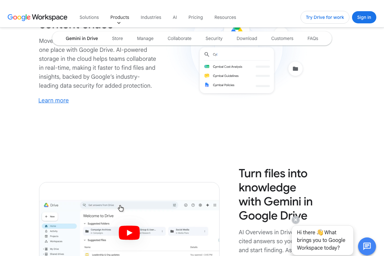Expand My Drive tree arrow in preview

[x=43, y=249]
